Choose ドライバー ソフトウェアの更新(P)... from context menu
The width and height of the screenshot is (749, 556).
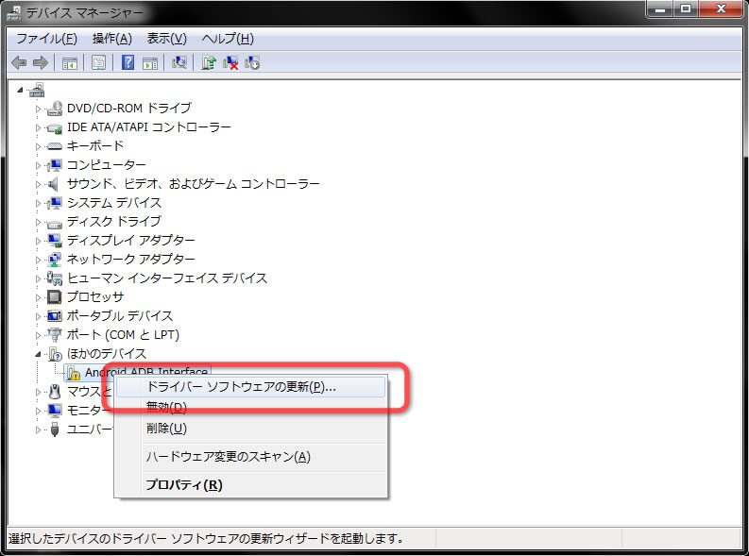click(241, 387)
